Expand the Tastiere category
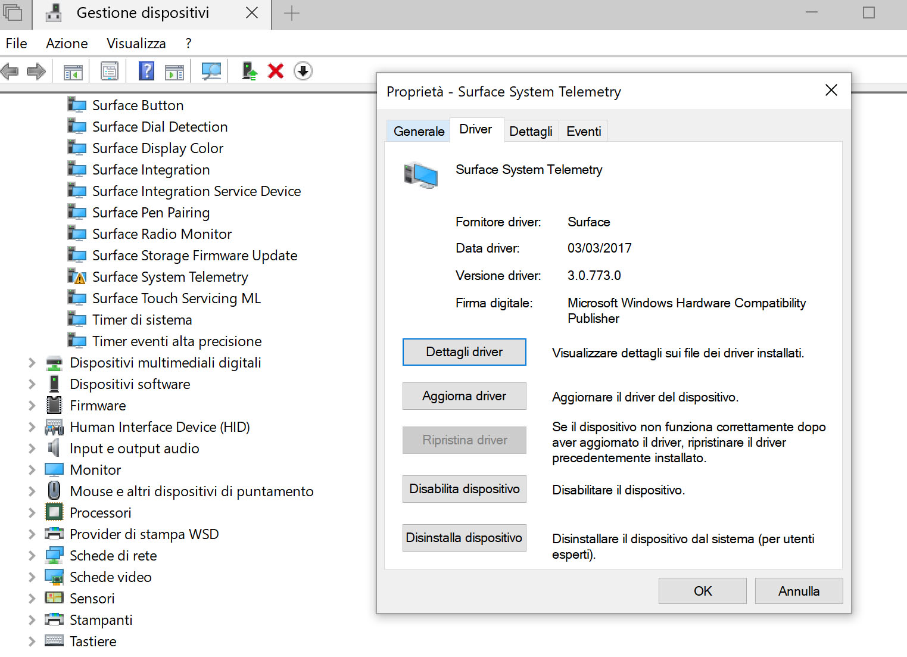 32,641
